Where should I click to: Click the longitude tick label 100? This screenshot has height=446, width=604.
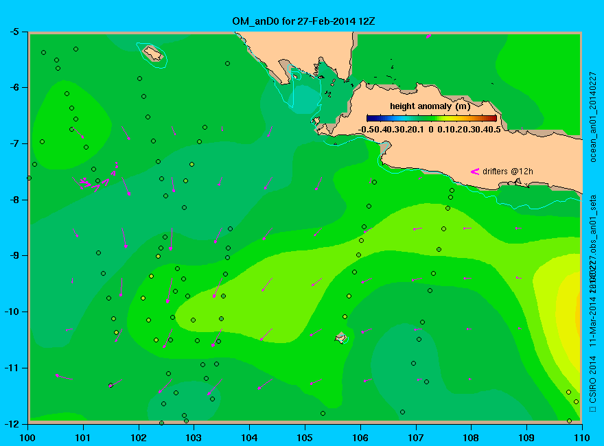tap(27, 438)
